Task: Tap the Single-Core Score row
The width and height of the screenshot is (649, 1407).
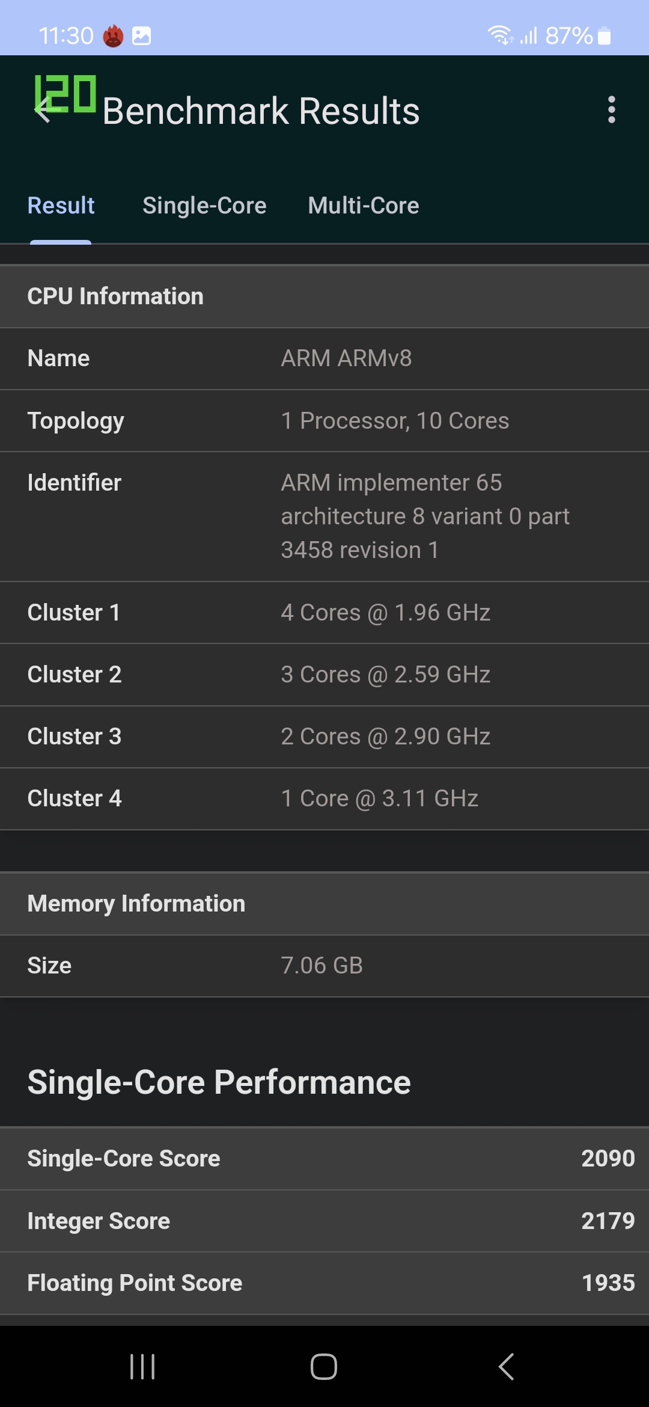Action: click(324, 1159)
